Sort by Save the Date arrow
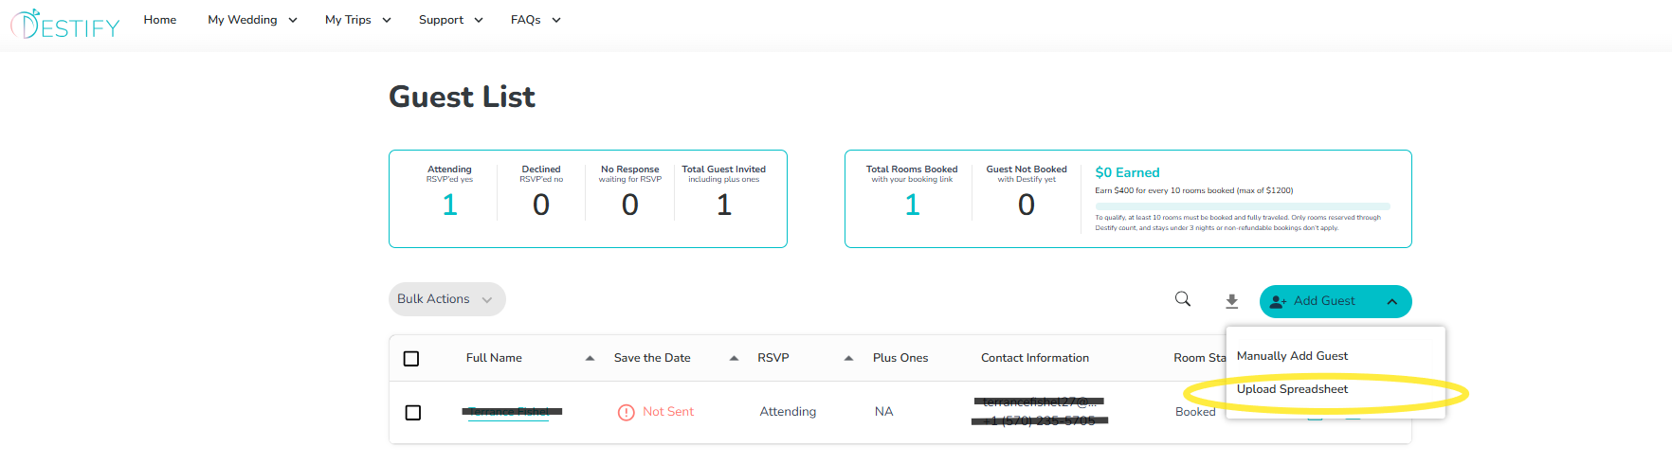1672x464 pixels. click(x=734, y=358)
